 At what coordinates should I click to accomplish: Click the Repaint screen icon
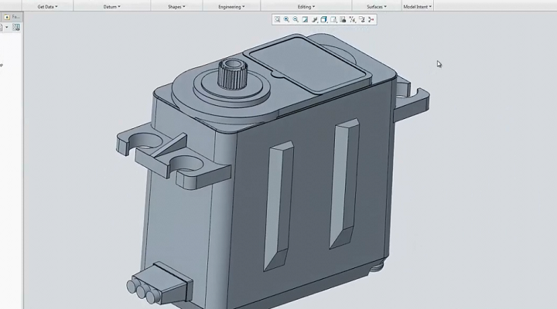[305, 19]
